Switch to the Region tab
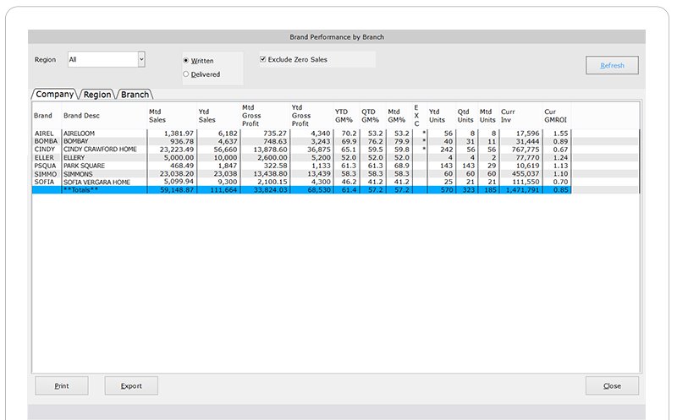The height and width of the screenshot is (420, 677). pos(97,95)
